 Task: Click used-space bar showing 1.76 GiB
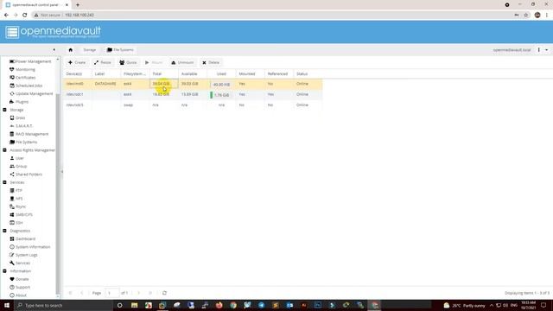[x=220, y=95]
